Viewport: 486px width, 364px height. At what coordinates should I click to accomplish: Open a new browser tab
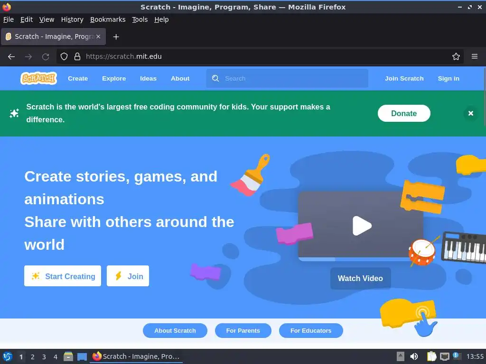[x=116, y=37]
